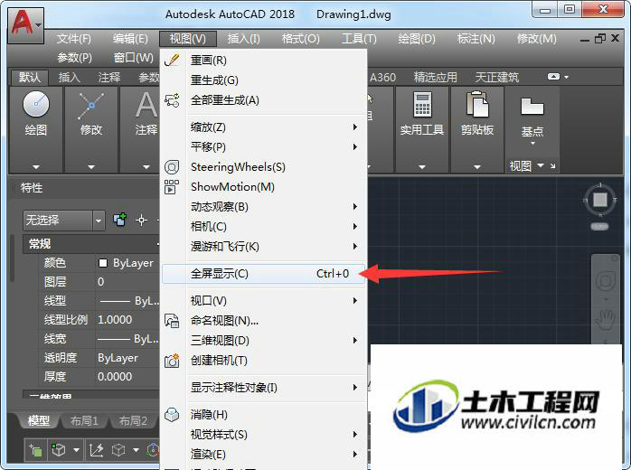Click the ShowMotion icon in menu
The width and height of the screenshot is (631, 470).
pyautogui.click(x=172, y=187)
